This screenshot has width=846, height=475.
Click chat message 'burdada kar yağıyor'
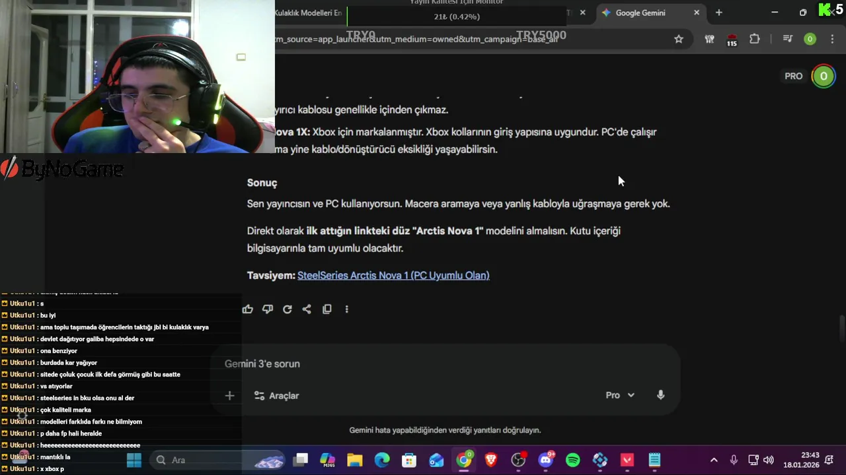pyautogui.click(x=69, y=363)
